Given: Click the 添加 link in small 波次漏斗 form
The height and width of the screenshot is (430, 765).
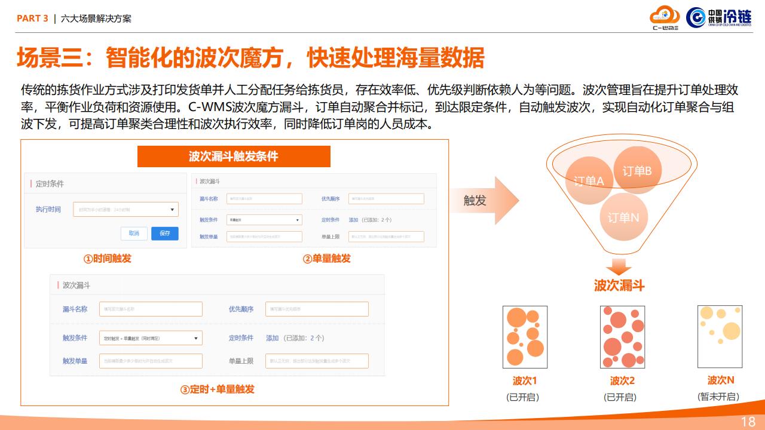Looking at the screenshot, I should tap(353, 220).
